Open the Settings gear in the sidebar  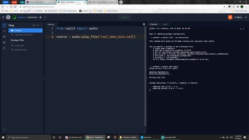(x=4, y=42)
